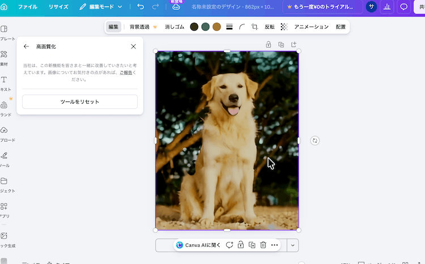Go back from 高画質化 panel
This screenshot has width=425, height=264.
(26, 46)
